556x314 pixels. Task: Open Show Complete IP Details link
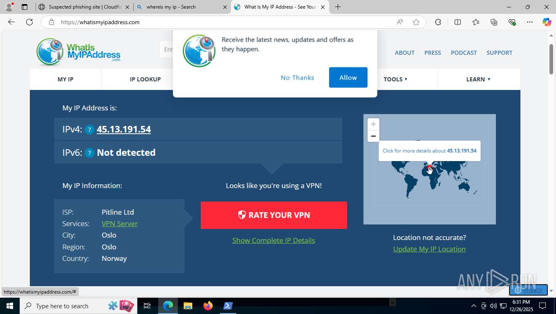(x=274, y=240)
